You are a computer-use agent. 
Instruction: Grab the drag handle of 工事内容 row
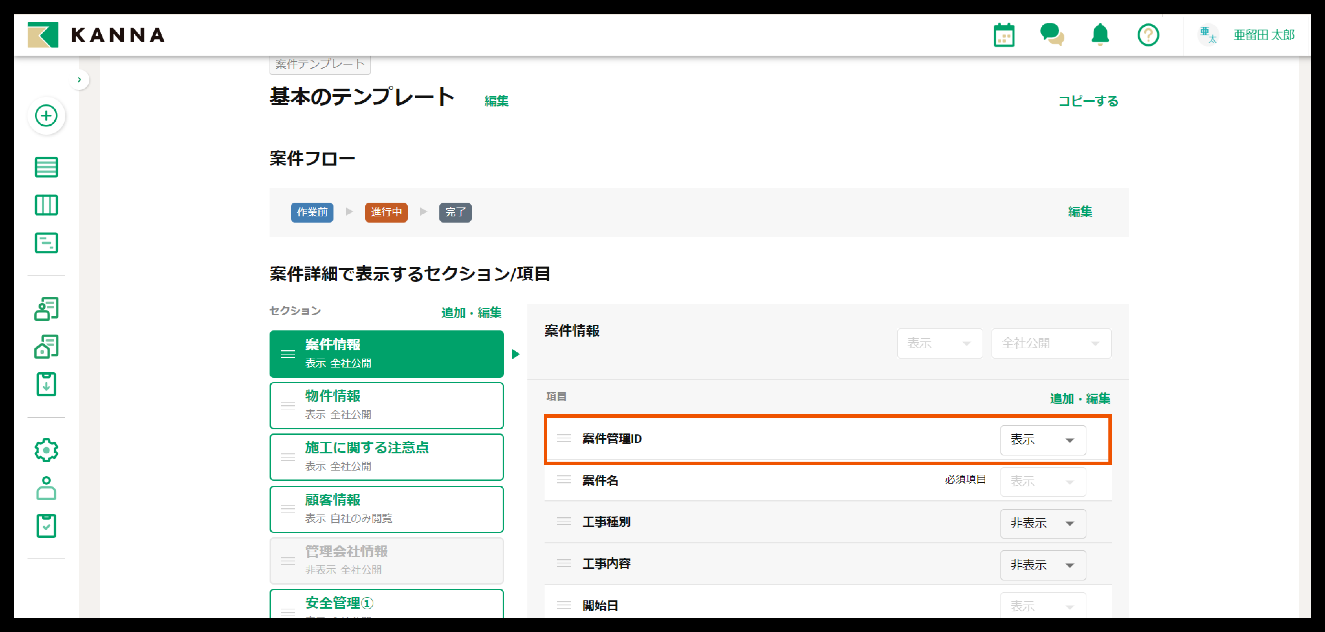pos(564,563)
